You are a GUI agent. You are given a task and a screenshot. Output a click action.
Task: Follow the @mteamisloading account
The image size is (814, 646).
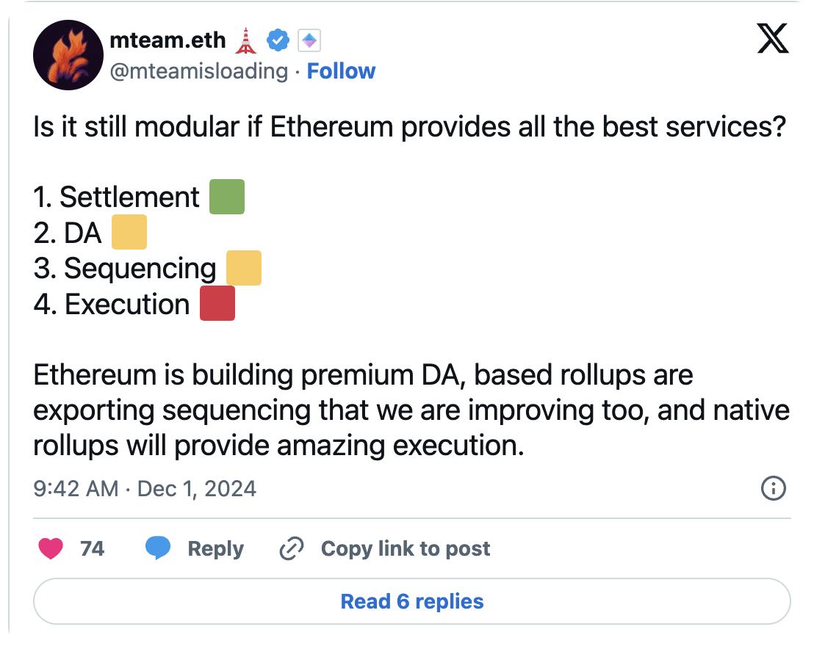[x=341, y=71]
